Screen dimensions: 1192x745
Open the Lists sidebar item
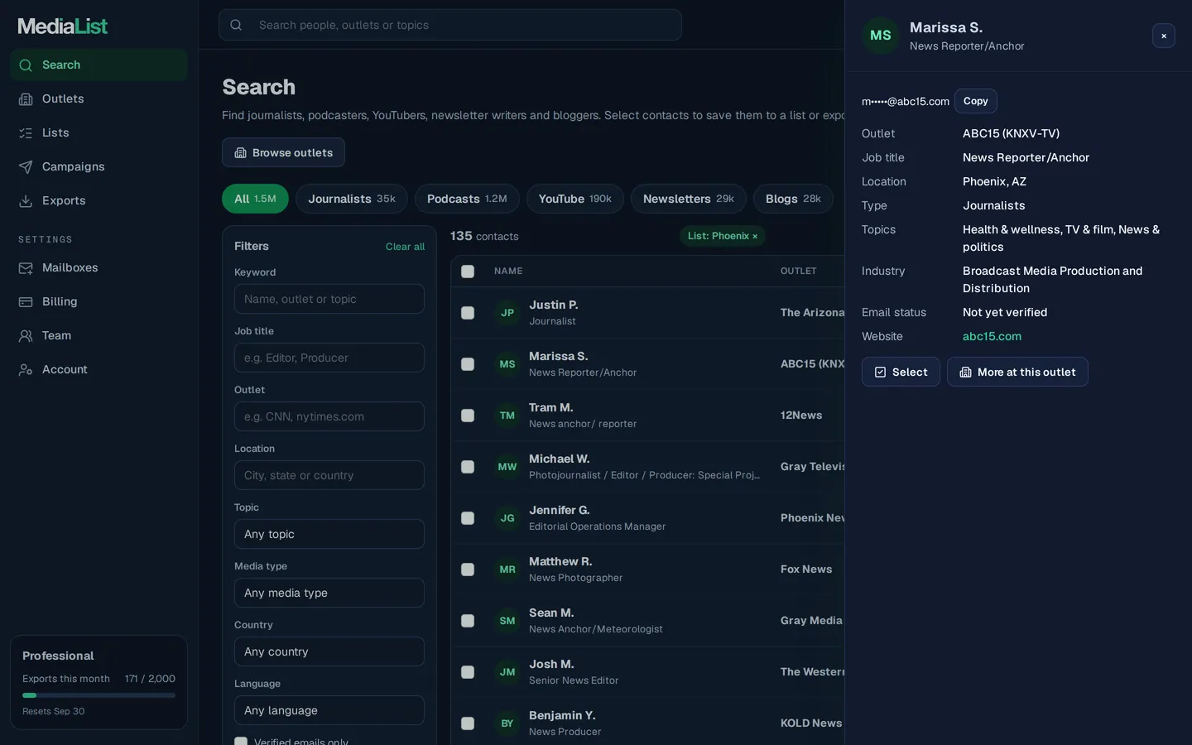coord(99,132)
